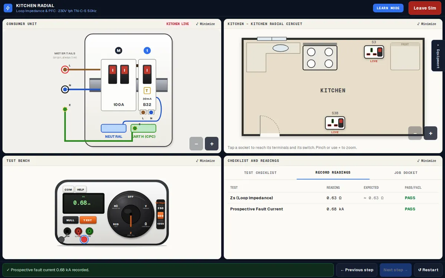This screenshot has width=445, height=278.
Task: Click the tester COM black jack
Action: [x=67, y=231]
